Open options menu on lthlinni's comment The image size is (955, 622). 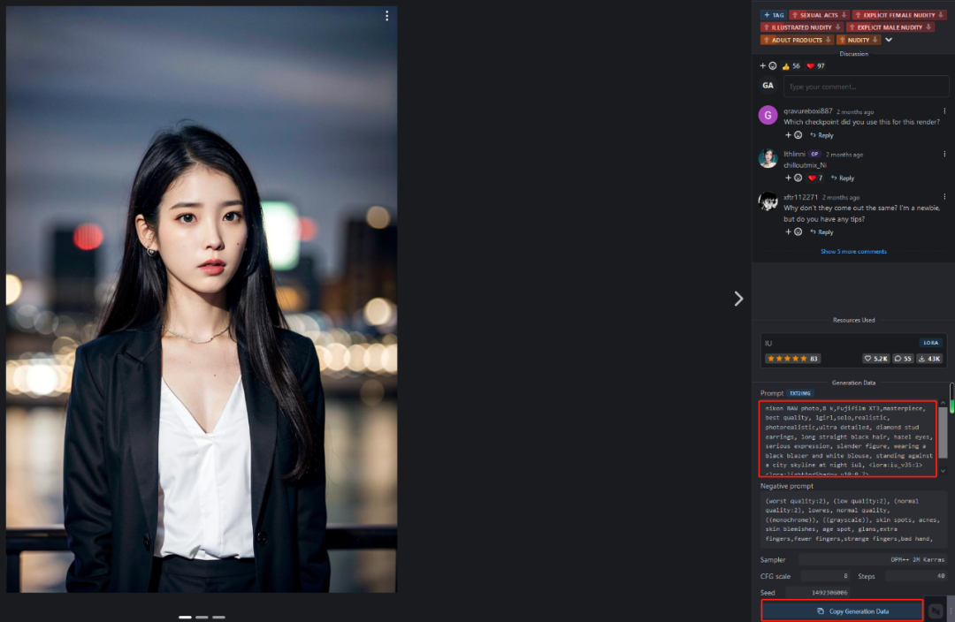(x=944, y=155)
